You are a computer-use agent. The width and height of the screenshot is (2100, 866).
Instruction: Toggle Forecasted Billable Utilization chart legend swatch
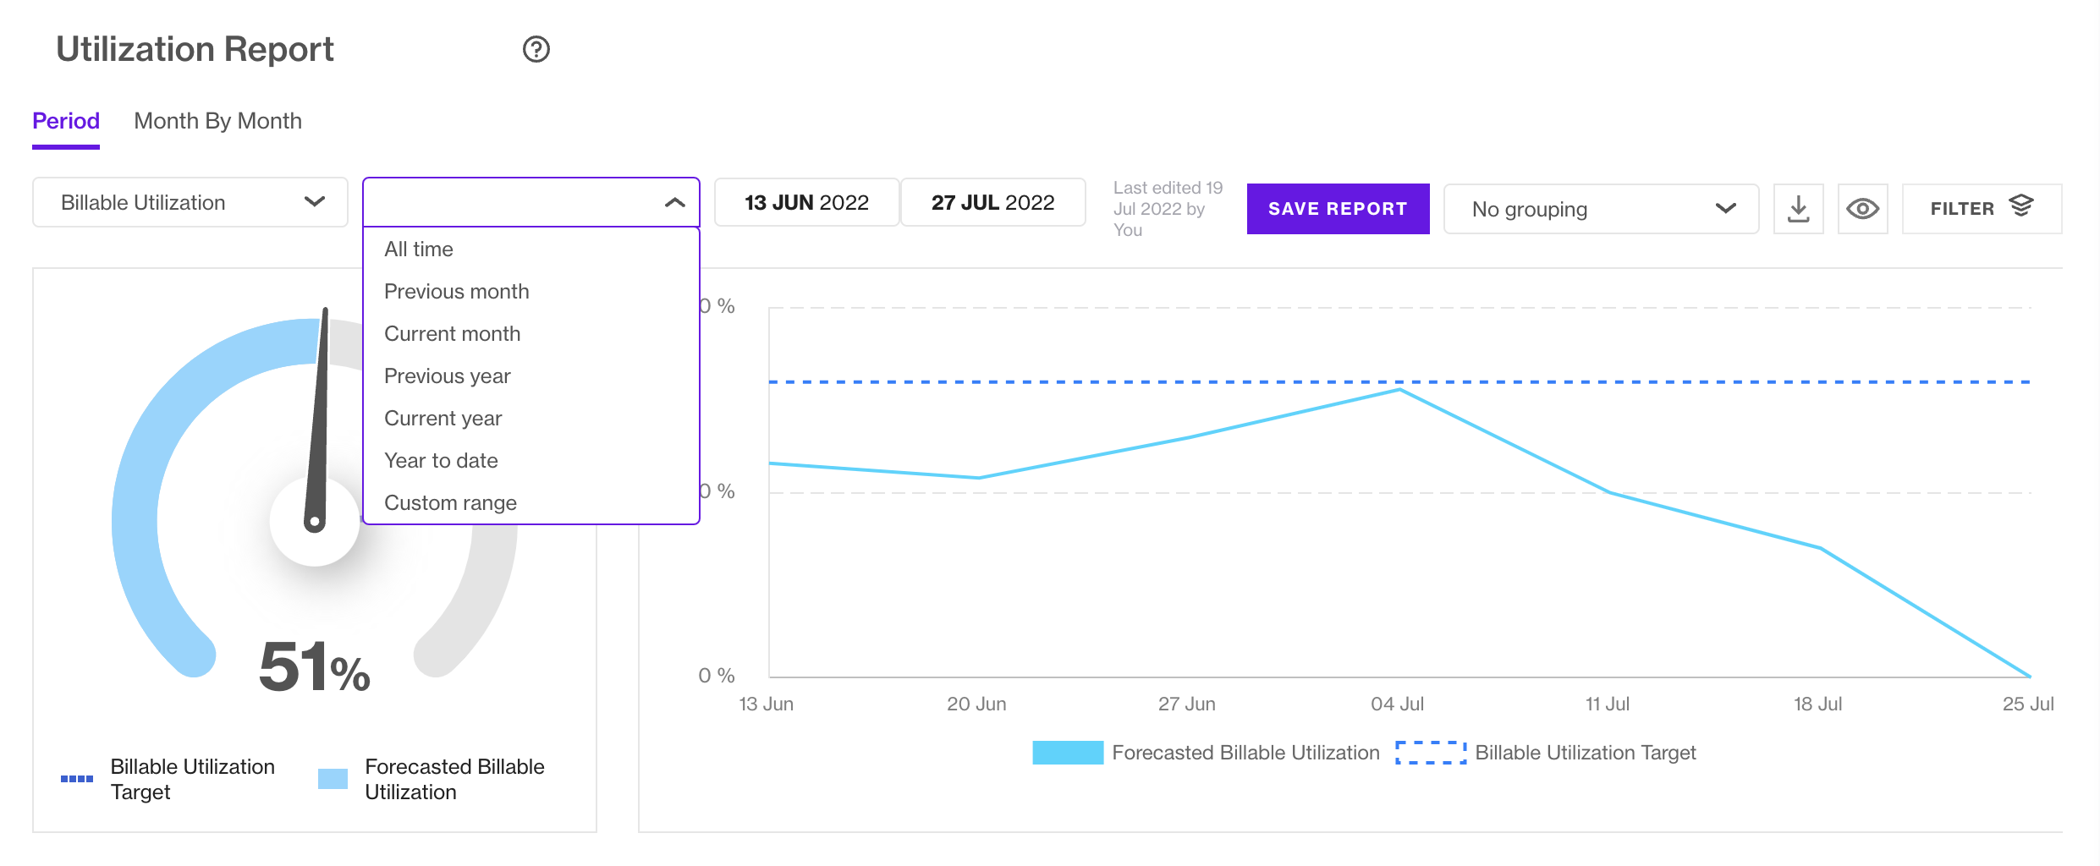pos(1067,753)
